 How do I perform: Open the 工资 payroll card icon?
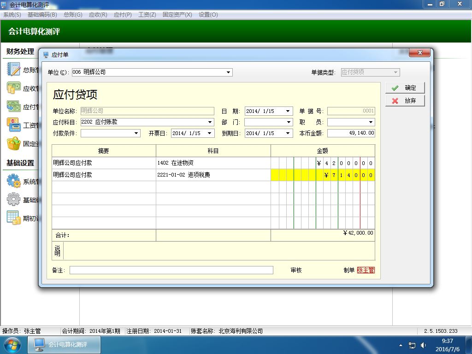click(13, 125)
